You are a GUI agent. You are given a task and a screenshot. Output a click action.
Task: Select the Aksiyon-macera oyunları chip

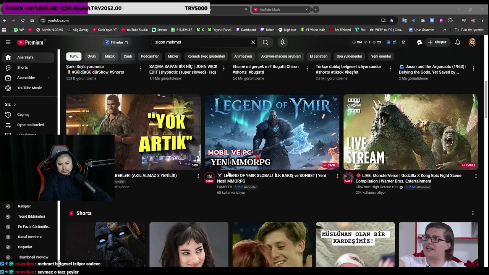point(281,56)
